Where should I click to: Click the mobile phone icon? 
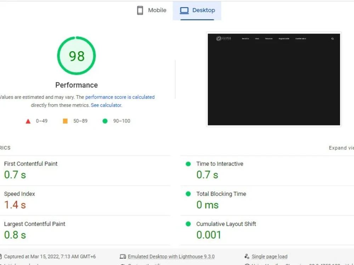click(x=140, y=10)
